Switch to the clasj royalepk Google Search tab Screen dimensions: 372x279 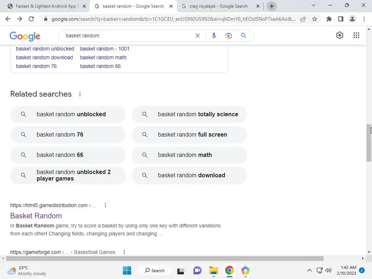click(x=218, y=6)
